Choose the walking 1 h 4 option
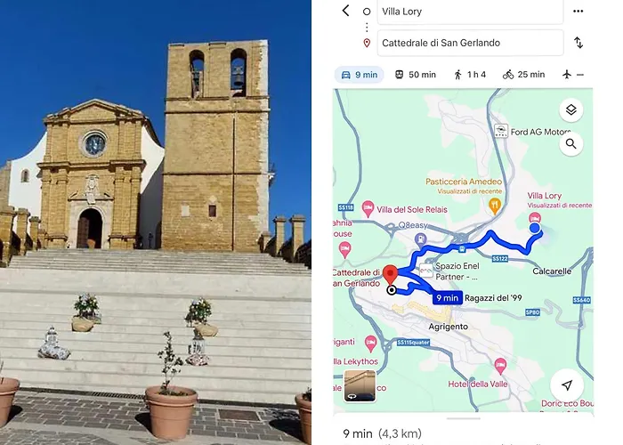The width and height of the screenshot is (623, 445). tap(470, 75)
